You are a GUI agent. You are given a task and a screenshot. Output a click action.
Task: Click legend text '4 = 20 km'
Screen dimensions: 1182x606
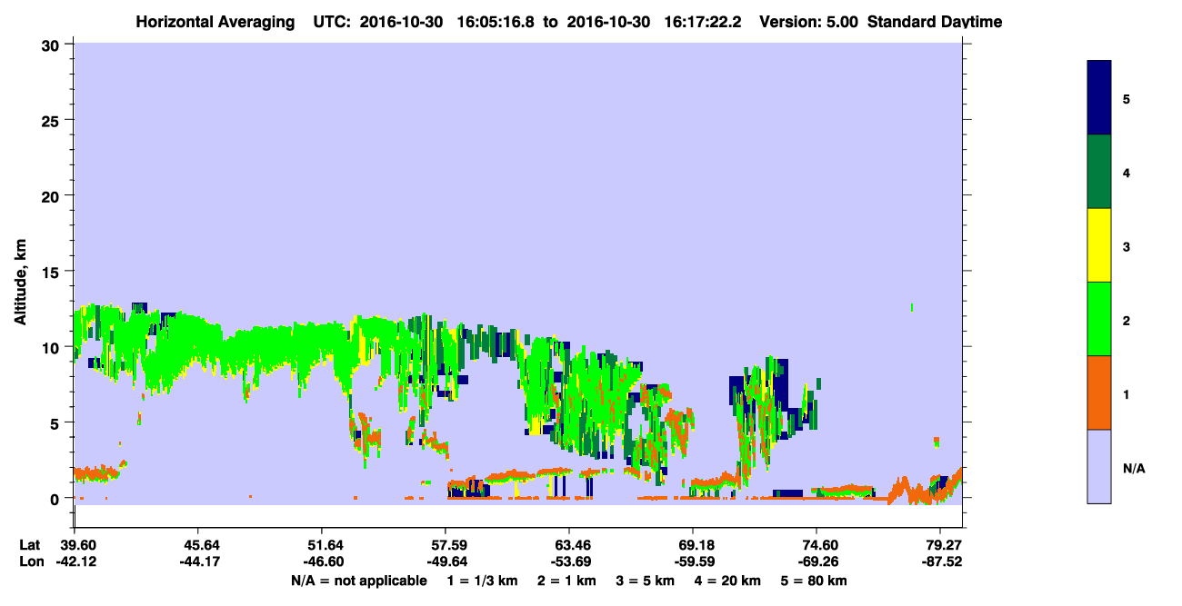[727, 581]
